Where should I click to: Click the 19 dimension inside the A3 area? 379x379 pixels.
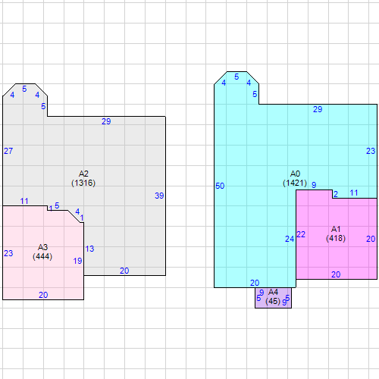[77, 261]
